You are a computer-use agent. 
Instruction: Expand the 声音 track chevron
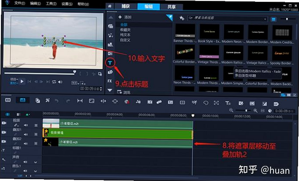pyautogui.click(x=36, y=162)
